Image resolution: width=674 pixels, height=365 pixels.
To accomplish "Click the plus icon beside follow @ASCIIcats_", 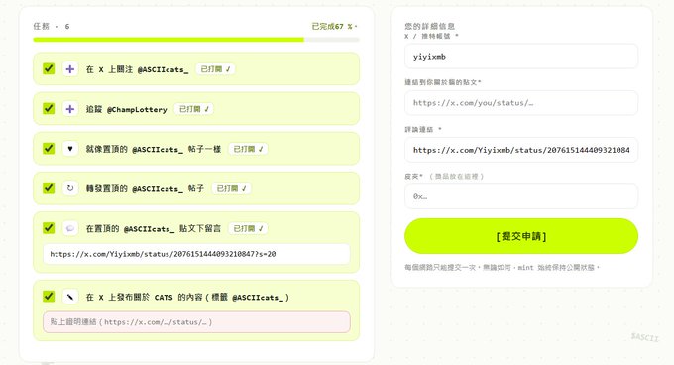I will coord(70,69).
